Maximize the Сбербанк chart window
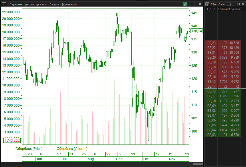 point(195,4)
